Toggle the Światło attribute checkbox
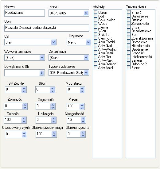Screen dimensions: 160x169 (96, 34)
